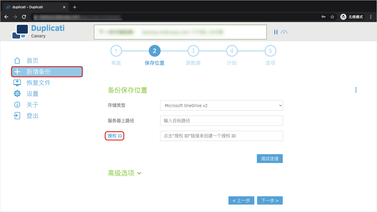Click the Canary version label
Viewport: 377px width, 212px height.
coord(38,36)
